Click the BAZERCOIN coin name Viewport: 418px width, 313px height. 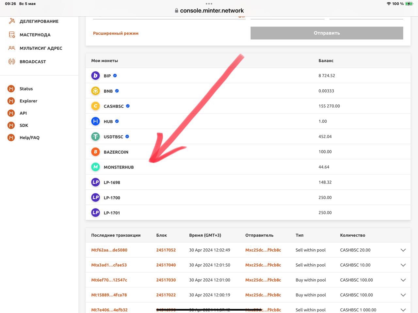tap(116, 152)
